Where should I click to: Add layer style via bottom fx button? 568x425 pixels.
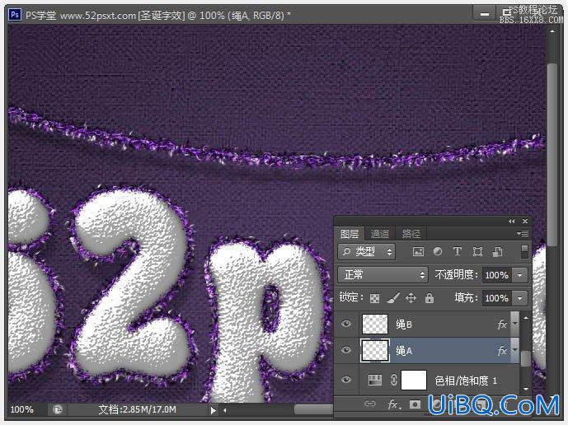tap(394, 404)
